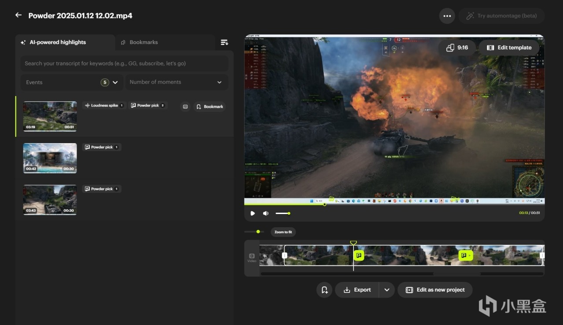The width and height of the screenshot is (563, 325).
Task: Mute the audio with the speaker icon
Action: coord(266,213)
